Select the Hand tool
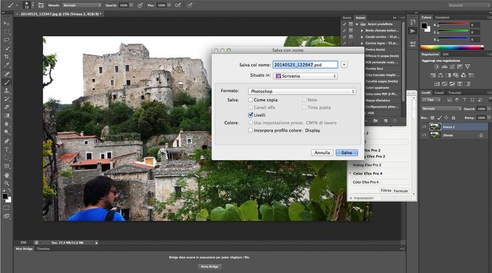Viewport: 492px width, 273px height. tap(7, 175)
